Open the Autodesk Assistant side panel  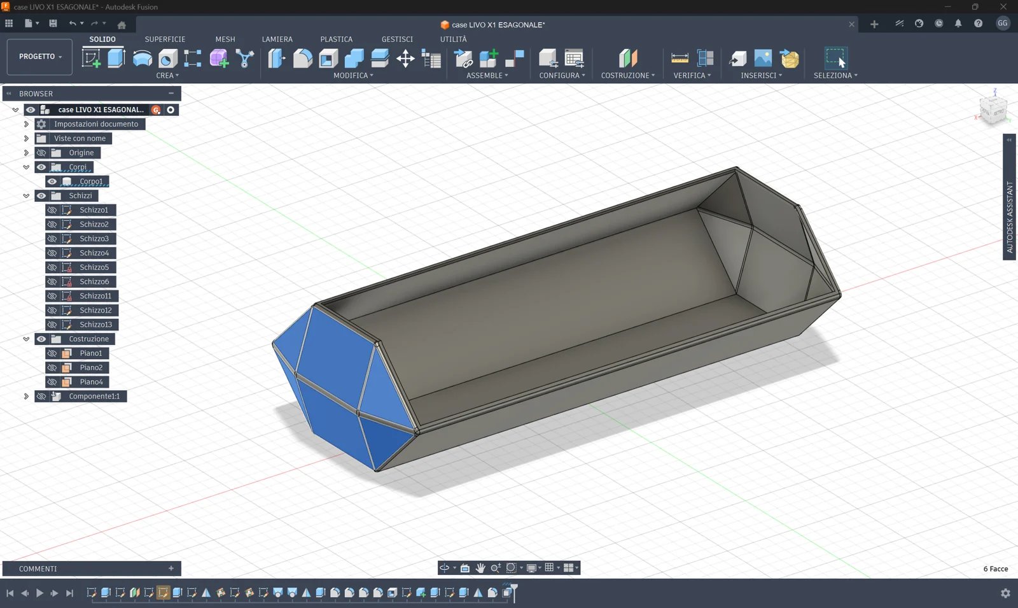pos(1009,197)
